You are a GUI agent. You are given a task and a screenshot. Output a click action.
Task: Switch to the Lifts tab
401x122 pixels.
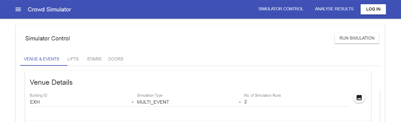pyautogui.click(x=73, y=59)
